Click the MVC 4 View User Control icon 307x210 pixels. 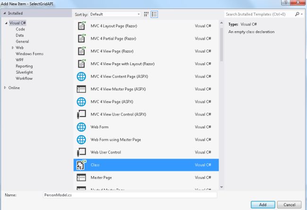pos(81,114)
